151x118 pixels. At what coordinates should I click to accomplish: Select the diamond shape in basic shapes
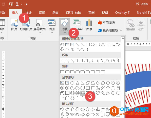[98, 83]
